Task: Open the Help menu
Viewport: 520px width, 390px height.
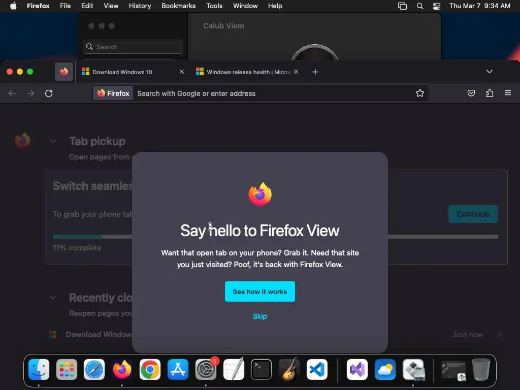Action: point(275,6)
